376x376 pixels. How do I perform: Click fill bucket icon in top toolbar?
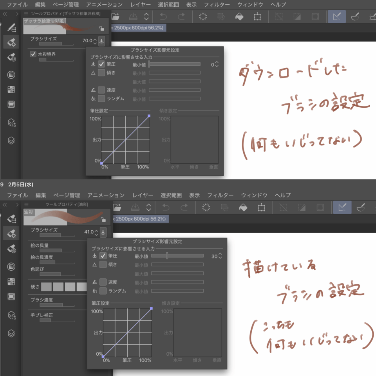[x=239, y=16]
